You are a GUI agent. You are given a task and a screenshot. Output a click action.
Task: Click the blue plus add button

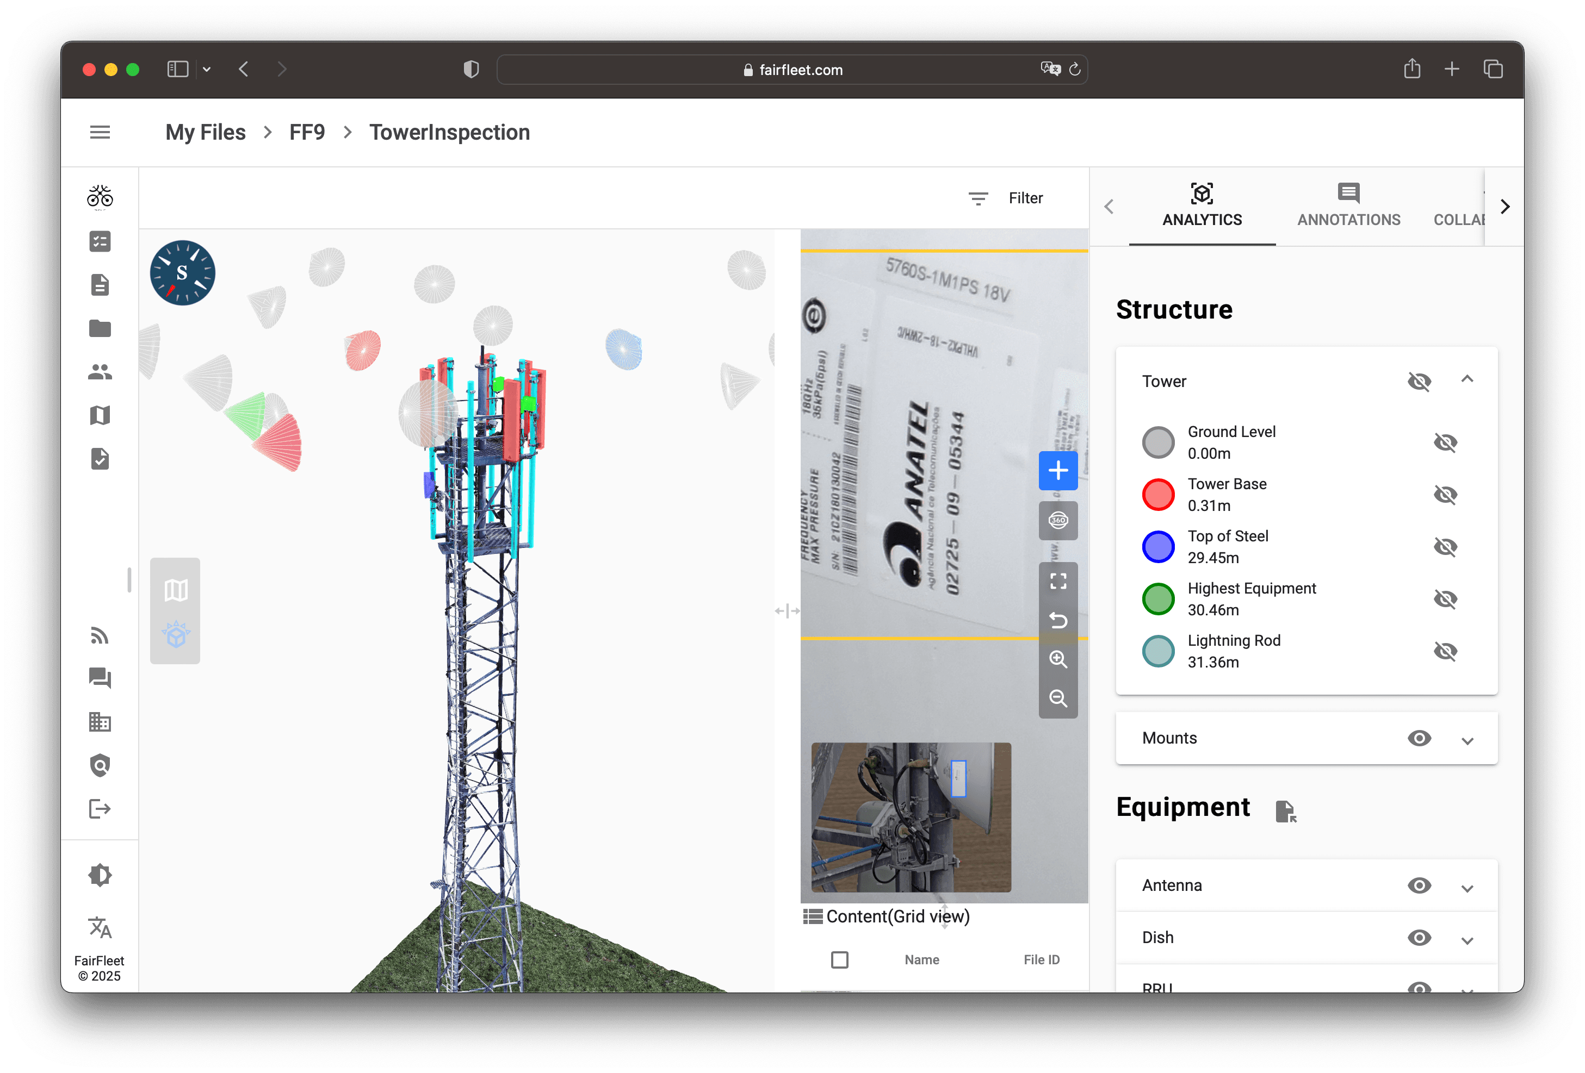1058,470
